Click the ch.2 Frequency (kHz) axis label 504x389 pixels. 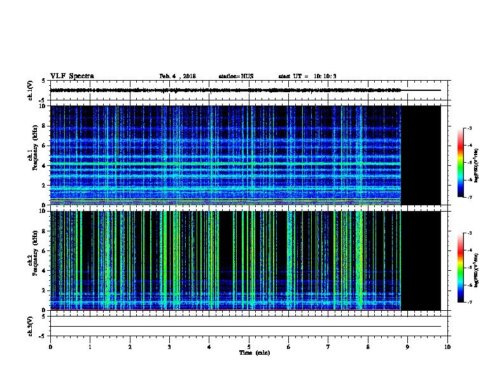click(x=33, y=253)
